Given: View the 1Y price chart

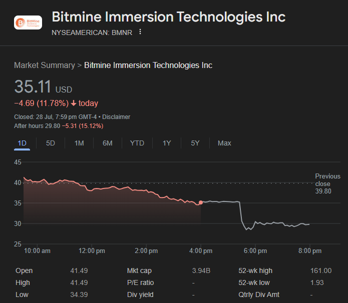Looking at the screenshot, I should (167, 143).
